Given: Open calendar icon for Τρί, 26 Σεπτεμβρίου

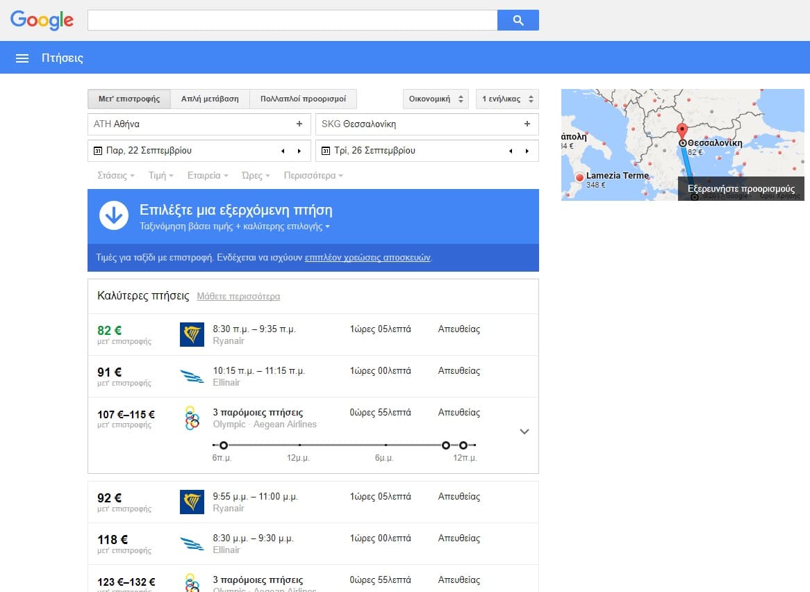Looking at the screenshot, I should (325, 151).
